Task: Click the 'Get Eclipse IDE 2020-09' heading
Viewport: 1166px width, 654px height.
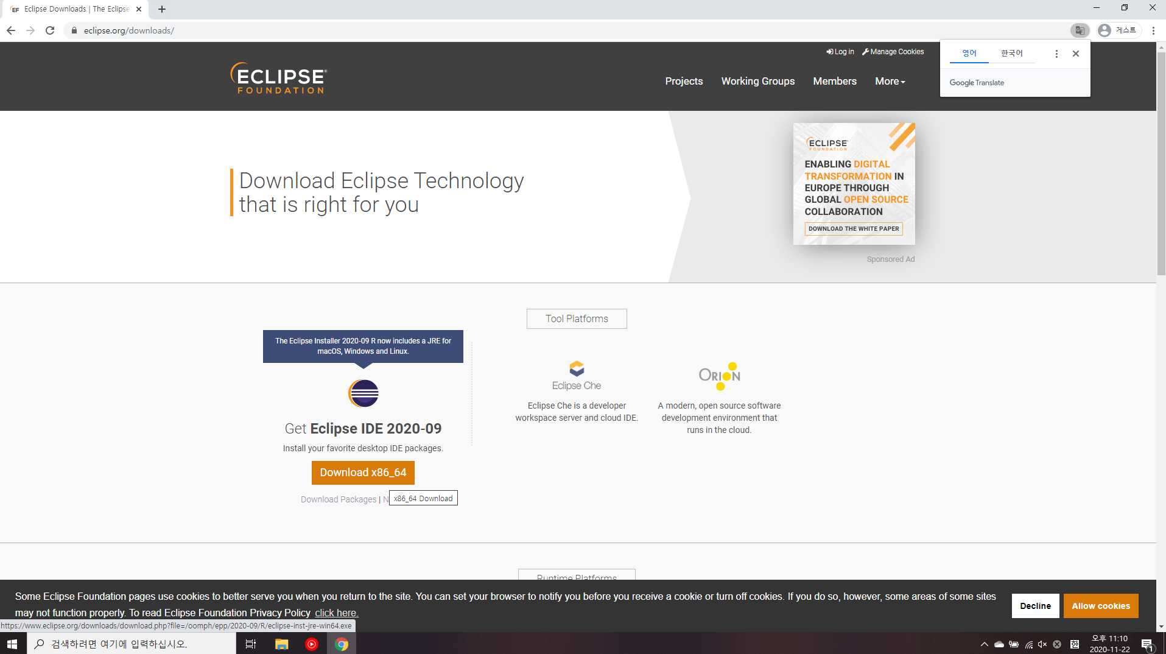Action: (x=363, y=429)
